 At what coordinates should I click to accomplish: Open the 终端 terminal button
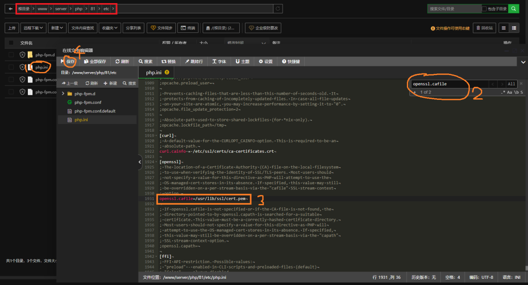click(x=188, y=28)
